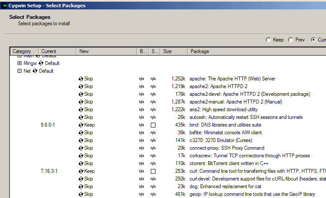
Task: Click the Current column header
Action: (x=58, y=51)
